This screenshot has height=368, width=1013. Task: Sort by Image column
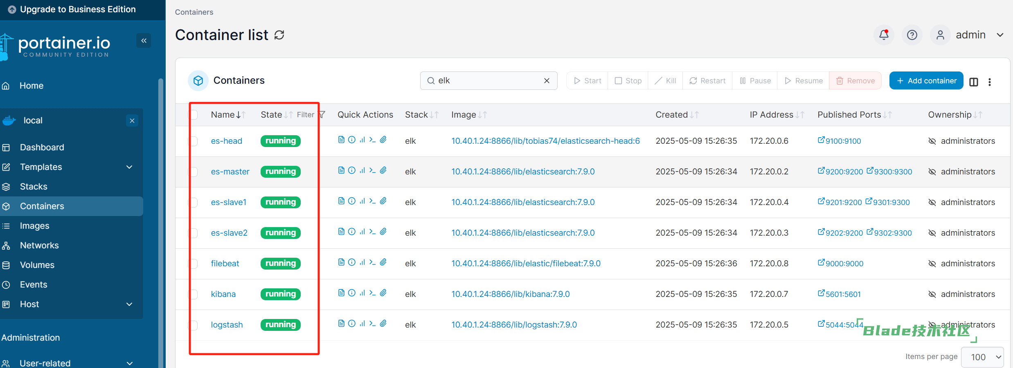[469, 115]
